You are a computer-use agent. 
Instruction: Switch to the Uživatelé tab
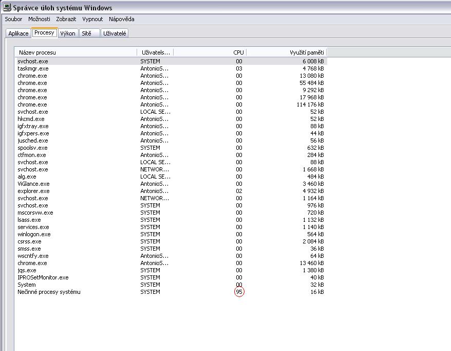tap(115, 33)
